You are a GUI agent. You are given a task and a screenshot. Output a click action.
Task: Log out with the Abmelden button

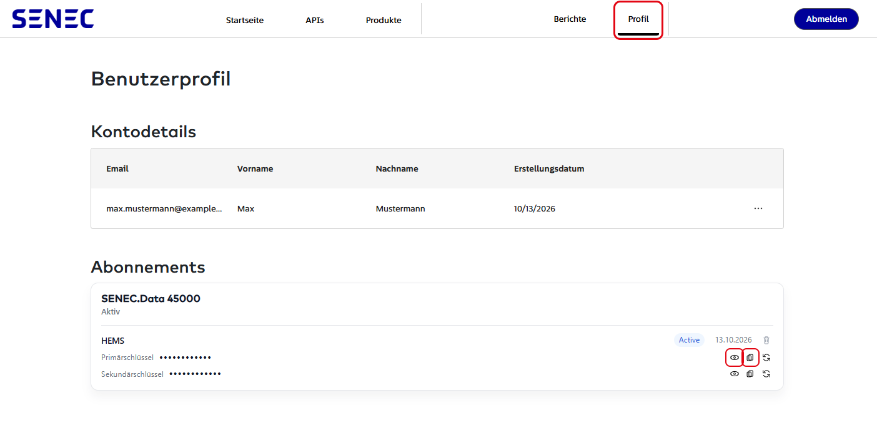tap(826, 19)
